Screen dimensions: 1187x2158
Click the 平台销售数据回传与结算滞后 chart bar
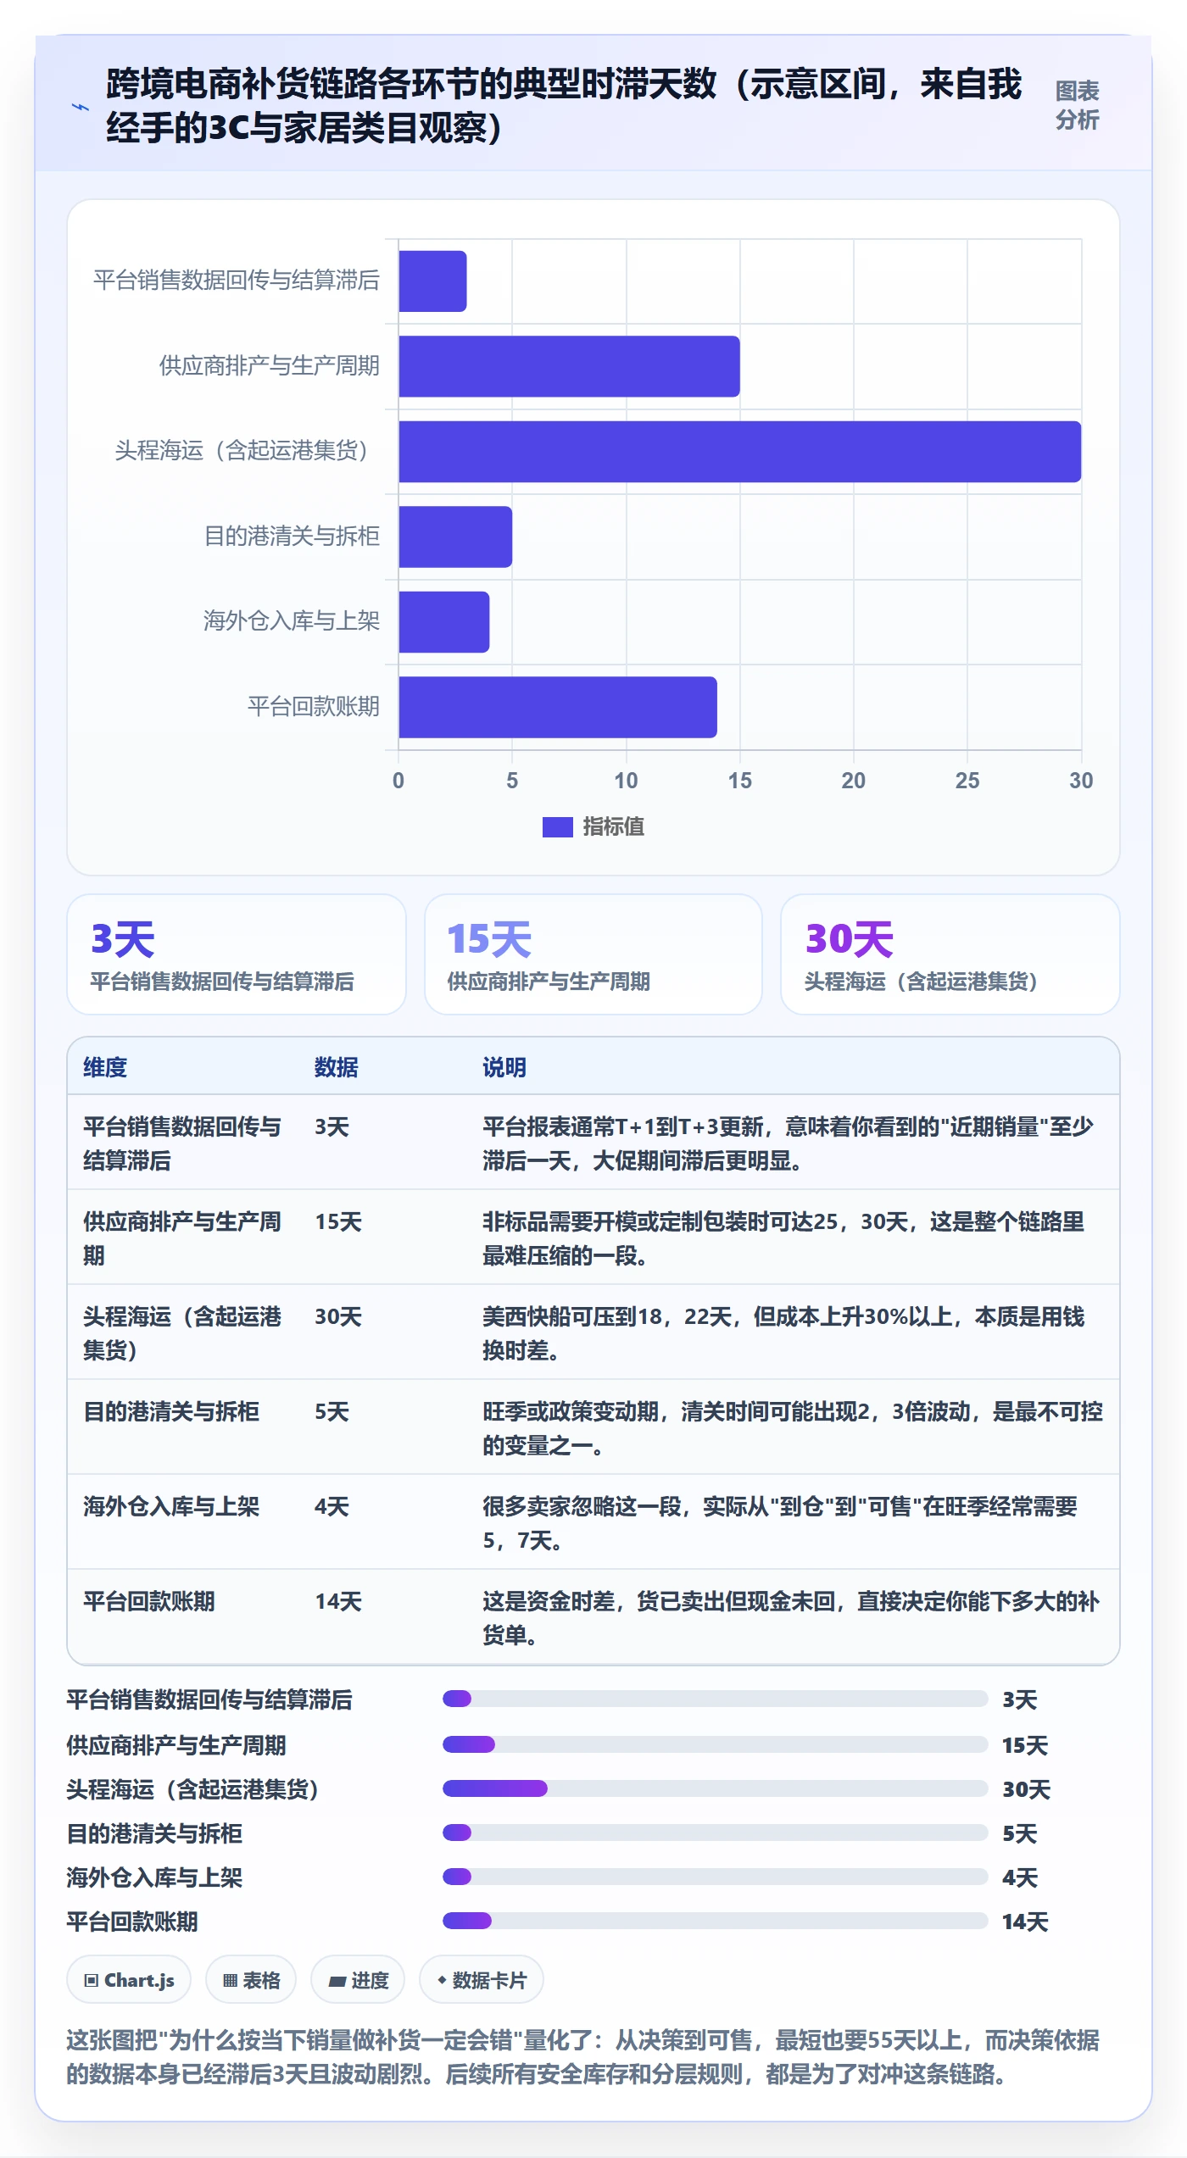[x=432, y=281]
